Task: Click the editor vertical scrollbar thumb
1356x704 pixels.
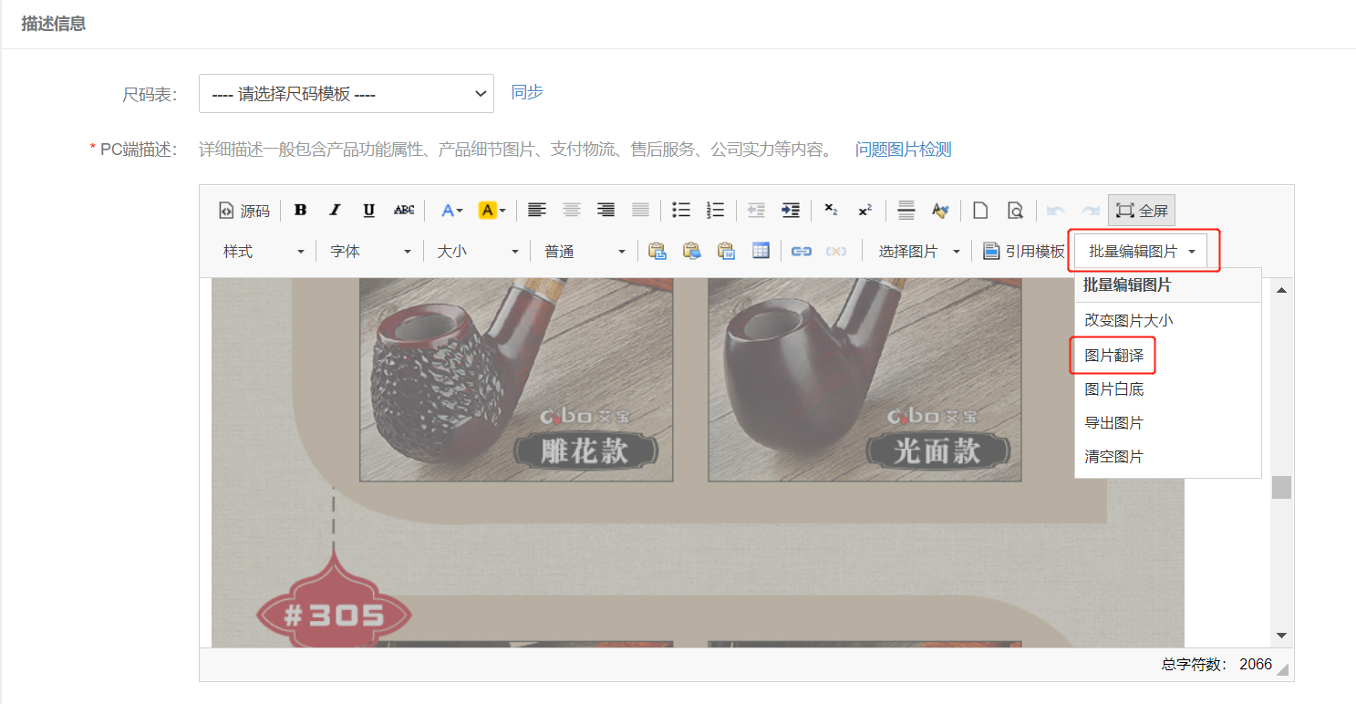Action: (1281, 487)
